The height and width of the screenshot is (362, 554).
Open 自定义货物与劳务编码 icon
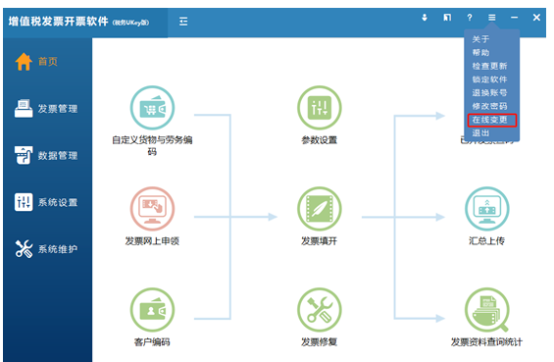[152, 108]
